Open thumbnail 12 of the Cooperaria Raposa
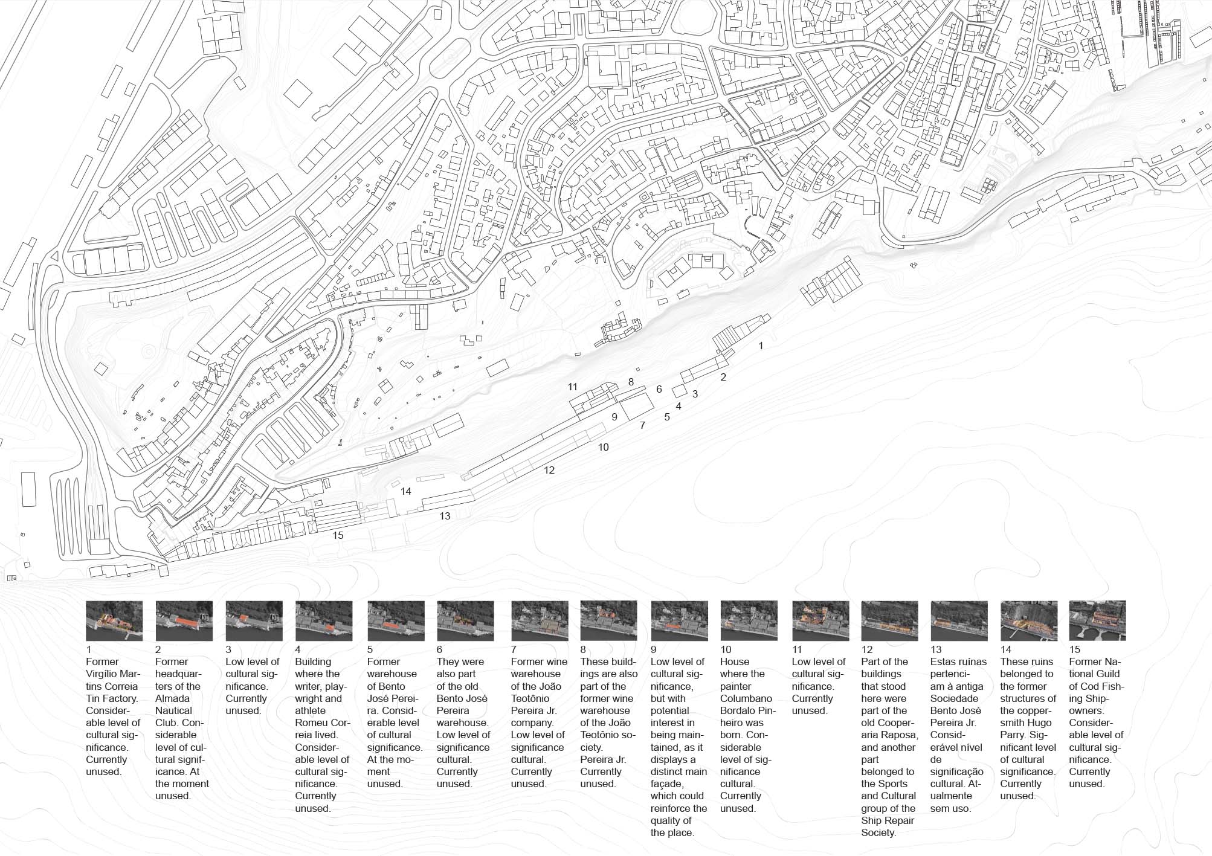The height and width of the screenshot is (856, 1212). (x=889, y=620)
